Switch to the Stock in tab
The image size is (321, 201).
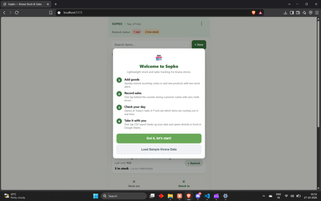point(184,183)
